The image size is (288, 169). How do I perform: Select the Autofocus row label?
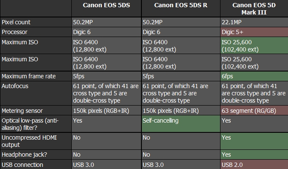tap(36, 93)
